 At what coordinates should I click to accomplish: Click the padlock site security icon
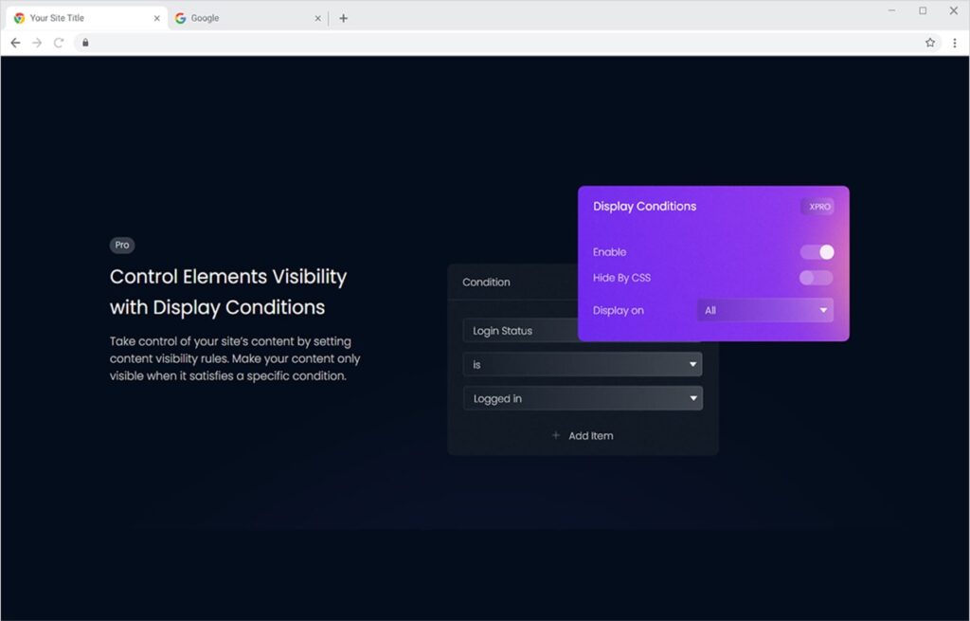(x=85, y=43)
